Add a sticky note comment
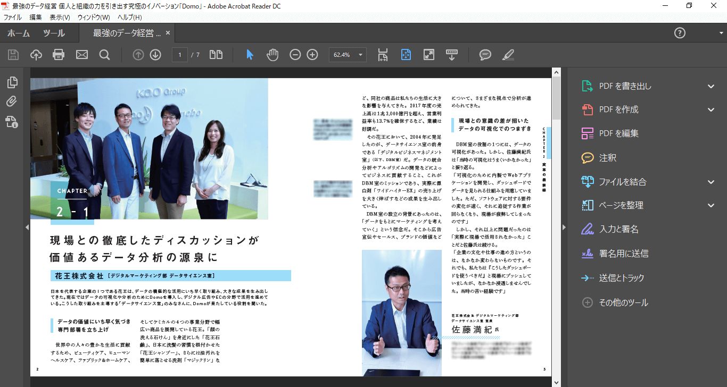This screenshot has width=727, height=387. 485,54
